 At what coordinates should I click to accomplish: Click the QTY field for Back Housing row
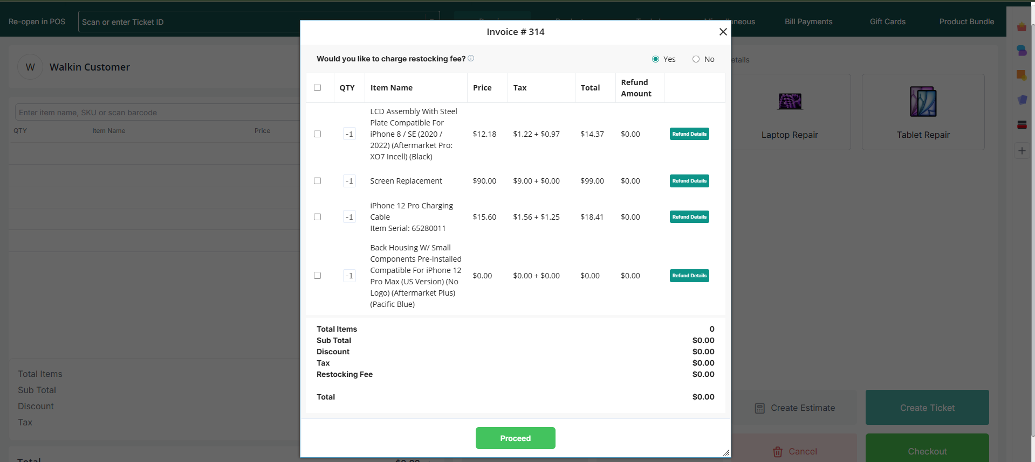[349, 276]
